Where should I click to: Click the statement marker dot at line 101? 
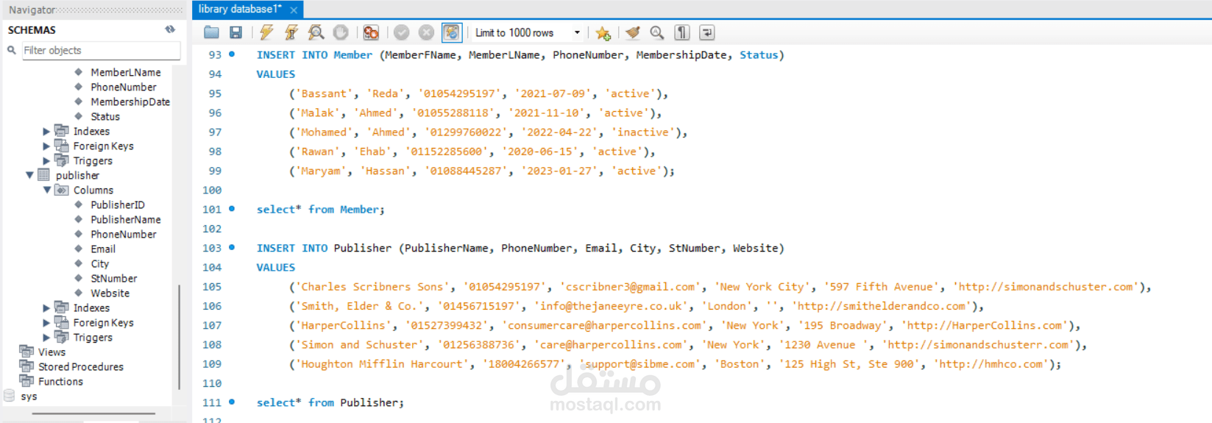[x=232, y=209]
